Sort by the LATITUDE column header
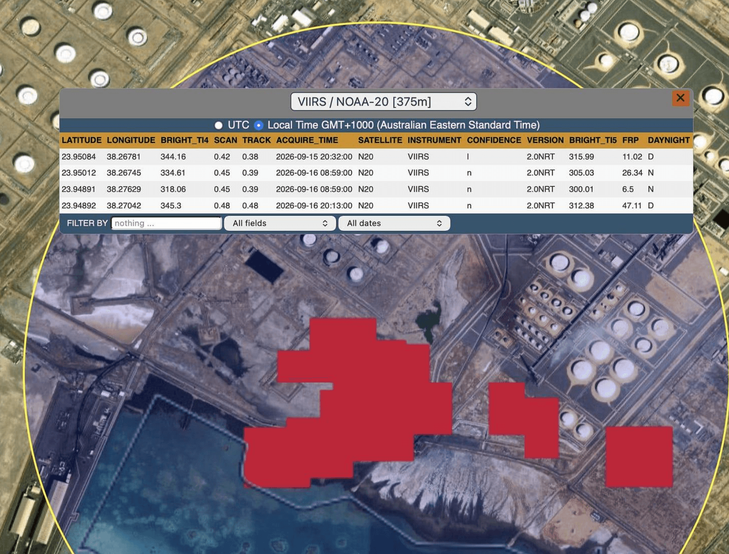The height and width of the screenshot is (554, 729). click(81, 140)
